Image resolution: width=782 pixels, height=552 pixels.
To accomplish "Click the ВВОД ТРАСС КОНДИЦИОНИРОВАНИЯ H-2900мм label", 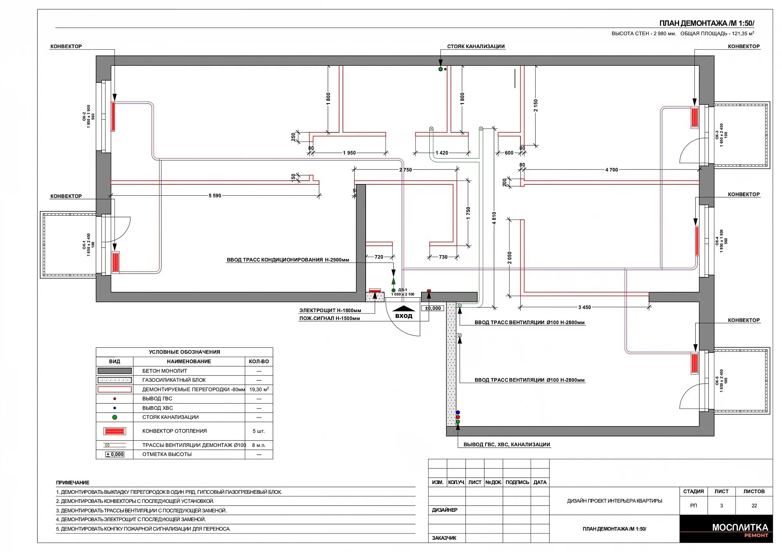I will [x=288, y=260].
